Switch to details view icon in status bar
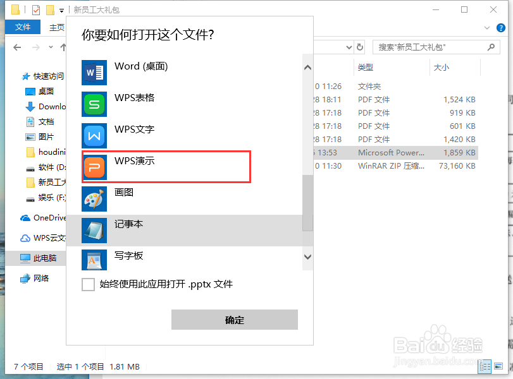 point(485,366)
